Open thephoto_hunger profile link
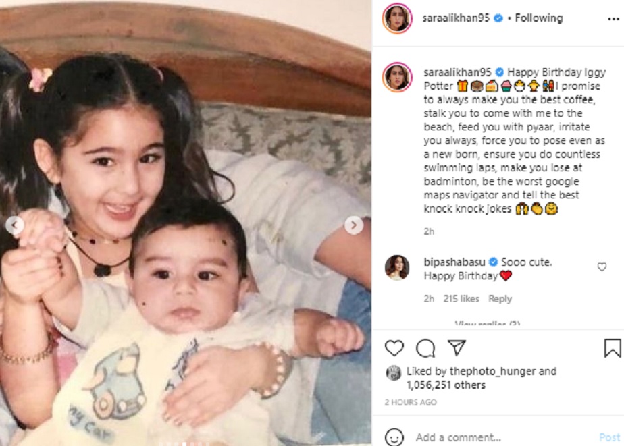 coord(493,371)
